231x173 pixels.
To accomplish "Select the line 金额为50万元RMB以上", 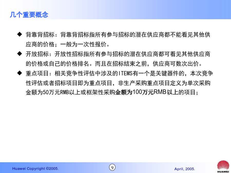I will point(112,92).
